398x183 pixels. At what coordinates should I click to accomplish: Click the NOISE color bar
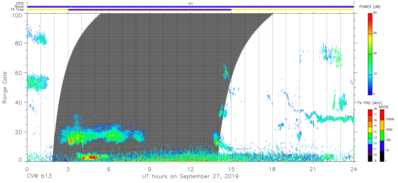pos(382,135)
